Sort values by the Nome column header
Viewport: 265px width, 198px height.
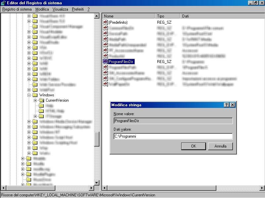tap(128, 16)
